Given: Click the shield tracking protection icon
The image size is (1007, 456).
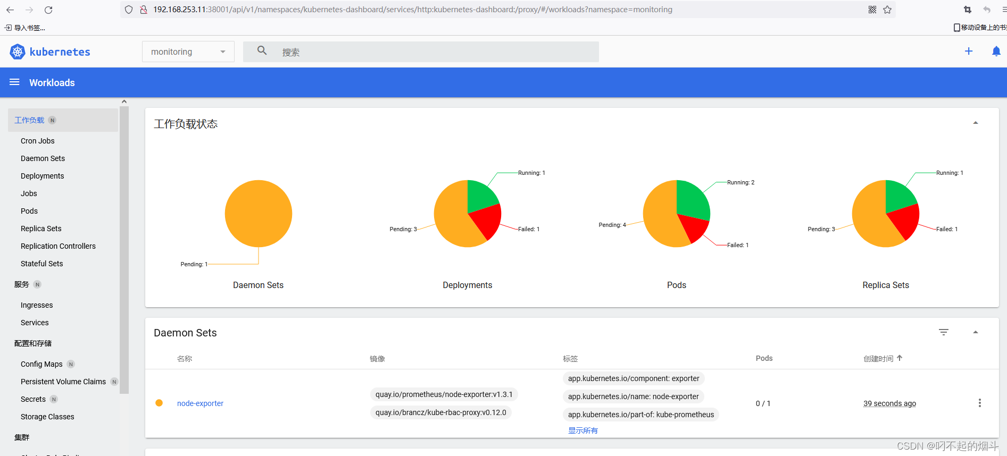Looking at the screenshot, I should (129, 10).
